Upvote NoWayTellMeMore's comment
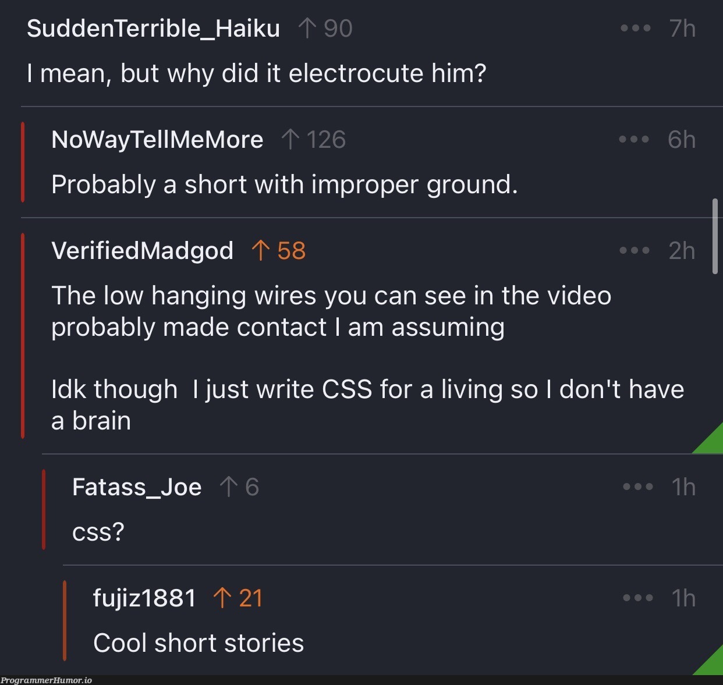Screen dimensions: 723x685 pyautogui.click(x=290, y=140)
